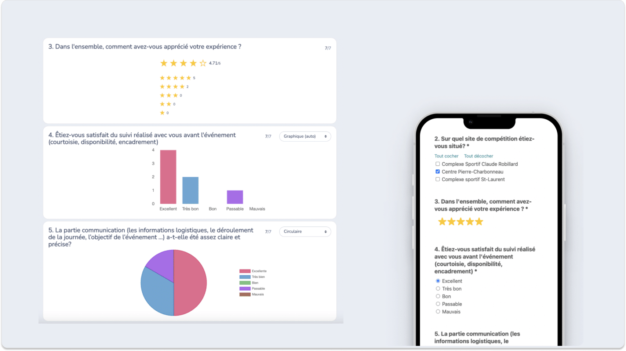
Task: Click the 7/7 count beside Circulaire dropdown
Action: pos(268,232)
